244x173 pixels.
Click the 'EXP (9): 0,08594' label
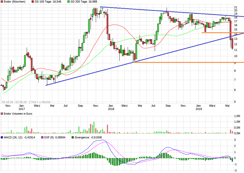55,137
